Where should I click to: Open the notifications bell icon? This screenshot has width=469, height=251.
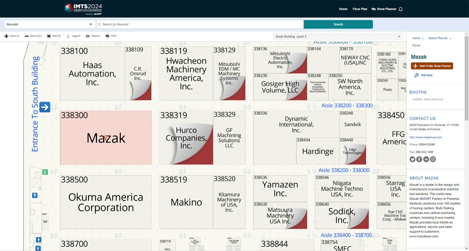401,9
